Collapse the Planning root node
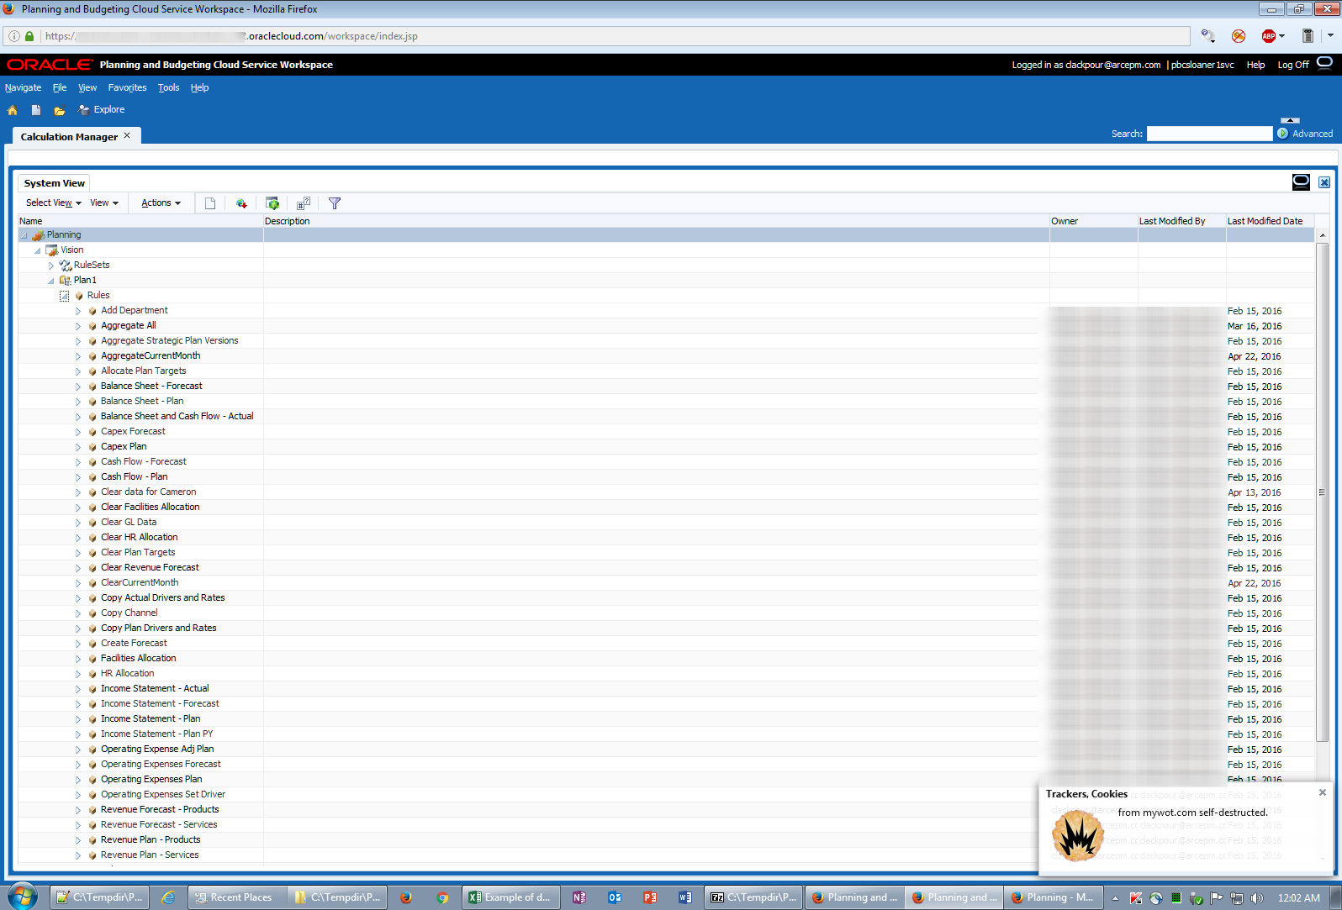 [x=24, y=235]
